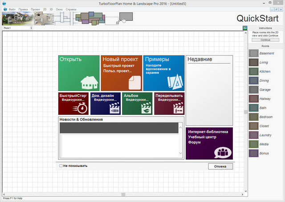Viewport: 285px width, 202px height.
Task: Open the Справка menu
Action: tap(70, 9)
